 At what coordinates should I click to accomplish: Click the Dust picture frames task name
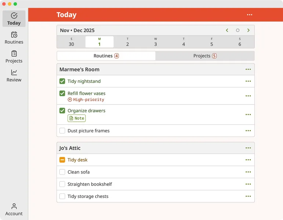(88, 131)
